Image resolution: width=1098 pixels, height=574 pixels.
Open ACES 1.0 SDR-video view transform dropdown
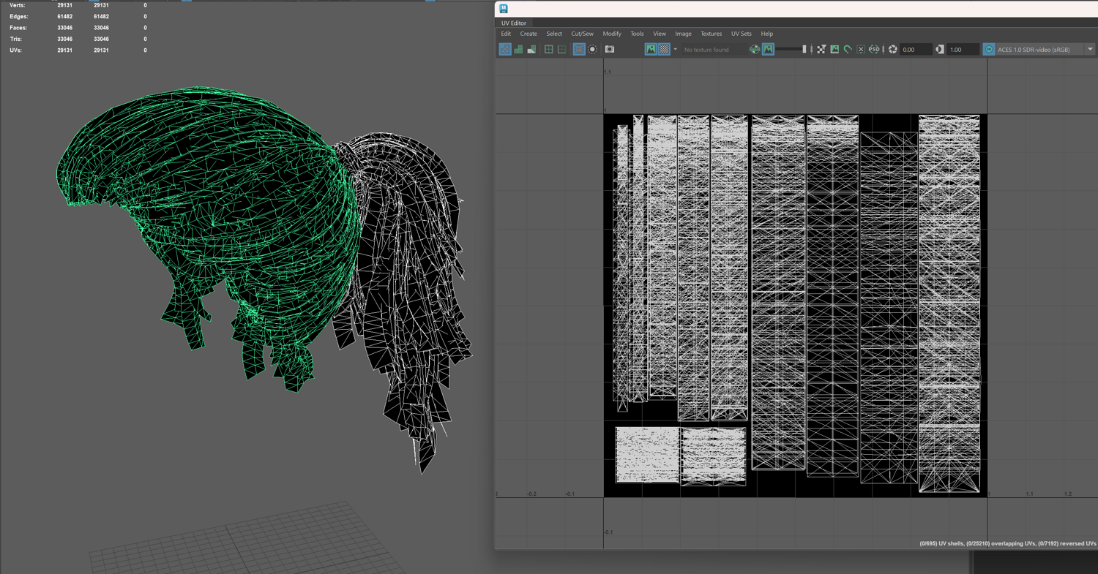tap(1045, 50)
